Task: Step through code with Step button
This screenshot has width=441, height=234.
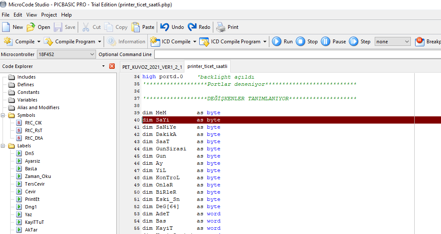Action: tap(360, 41)
